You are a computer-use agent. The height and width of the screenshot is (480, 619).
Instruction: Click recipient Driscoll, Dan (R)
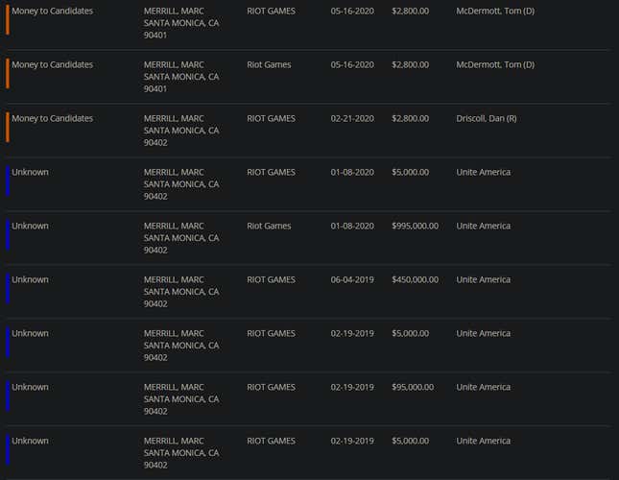click(486, 118)
